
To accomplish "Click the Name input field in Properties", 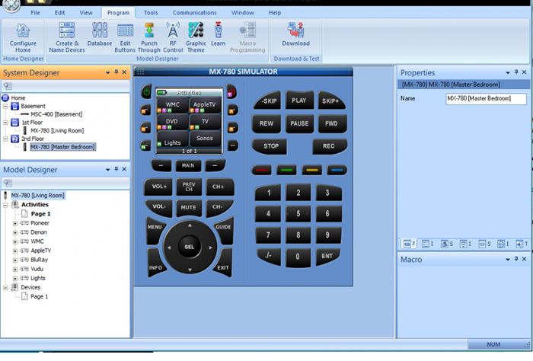I will click(x=486, y=99).
